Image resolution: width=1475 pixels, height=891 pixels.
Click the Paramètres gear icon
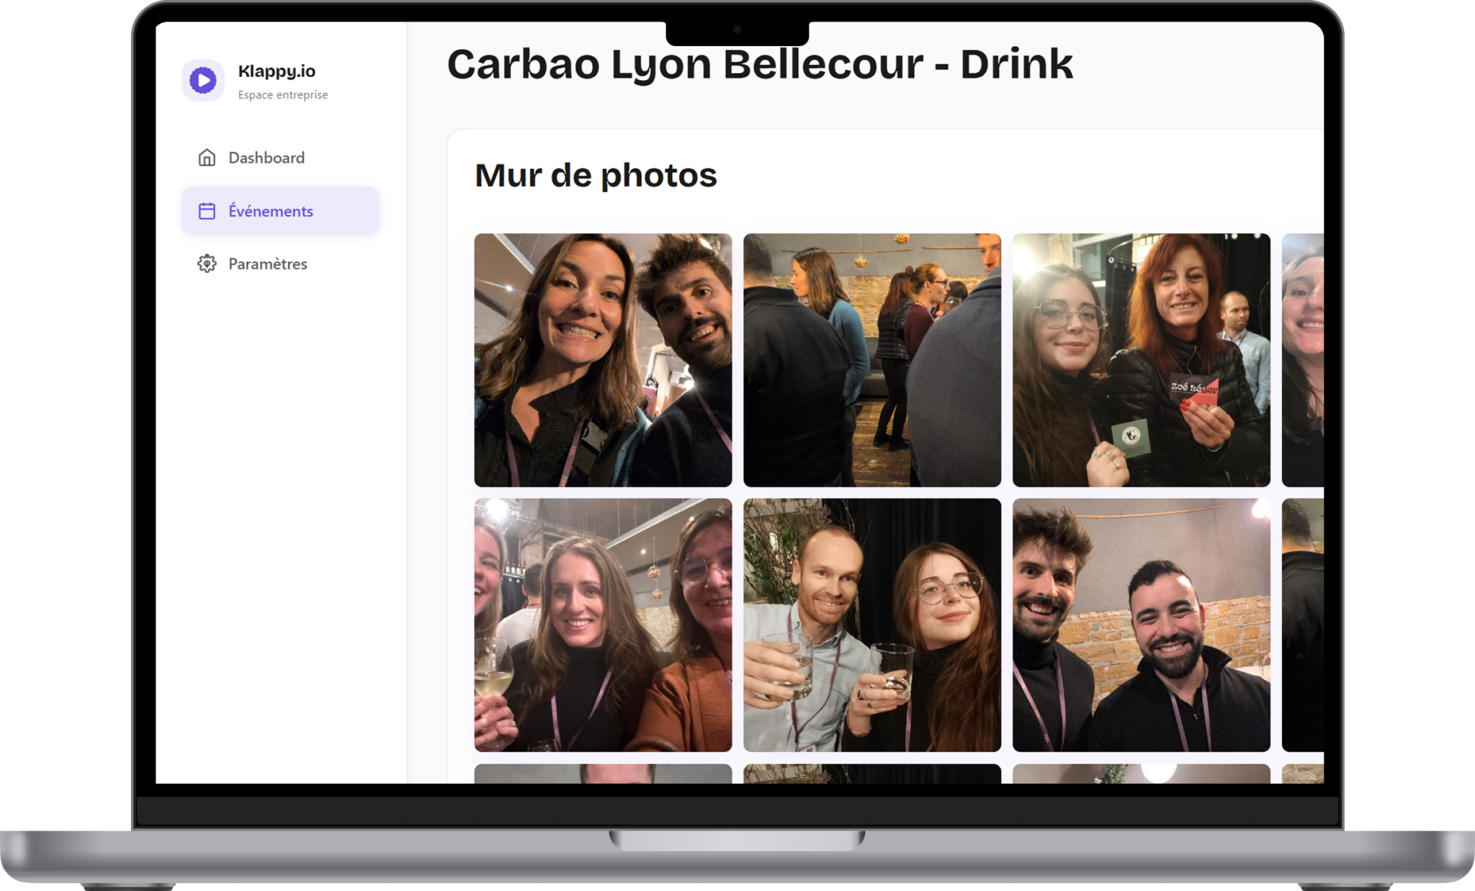pyautogui.click(x=207, y=264)
